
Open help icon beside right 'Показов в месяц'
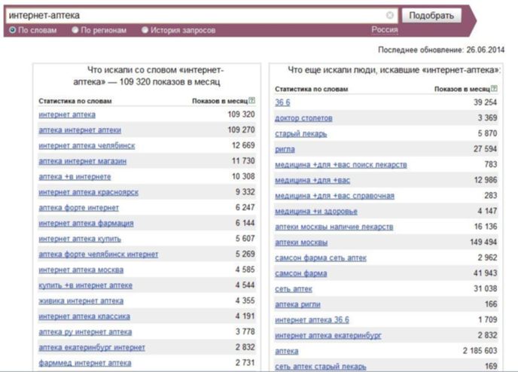(494, 88)
